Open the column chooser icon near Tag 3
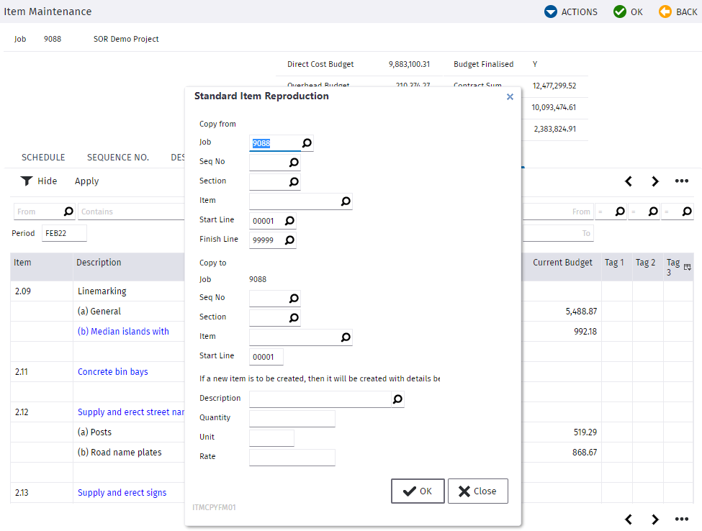The width and height of the screenshot is (702, 531). point(687,267)
